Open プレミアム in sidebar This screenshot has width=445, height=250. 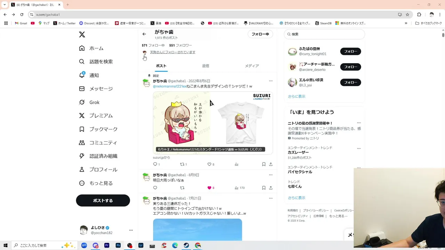point(96,116)
